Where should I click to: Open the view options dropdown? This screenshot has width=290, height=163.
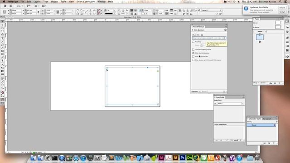(x=29, y=6)
